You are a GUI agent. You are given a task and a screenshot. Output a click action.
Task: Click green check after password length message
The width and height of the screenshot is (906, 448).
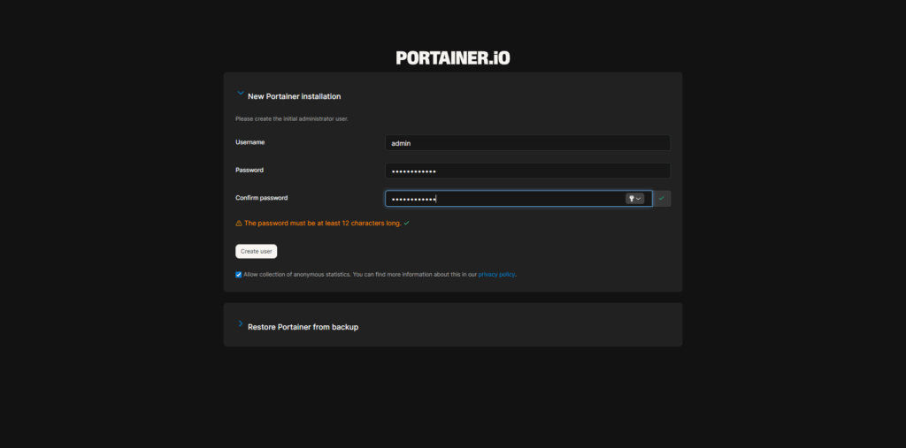click(406, 223)
